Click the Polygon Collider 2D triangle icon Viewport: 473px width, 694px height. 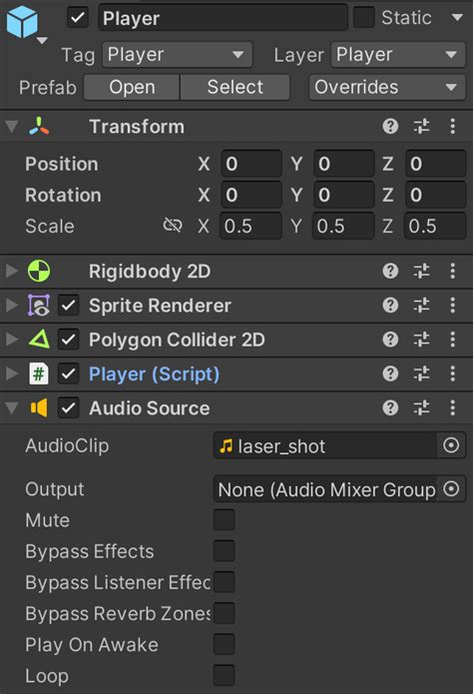coord(39,340)
